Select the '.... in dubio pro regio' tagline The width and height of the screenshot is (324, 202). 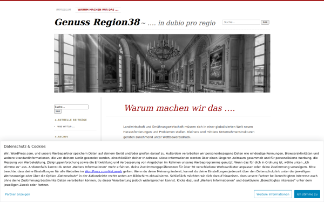tap(181, 23)
